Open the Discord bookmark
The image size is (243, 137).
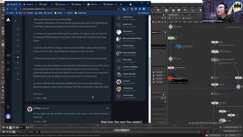49,13
